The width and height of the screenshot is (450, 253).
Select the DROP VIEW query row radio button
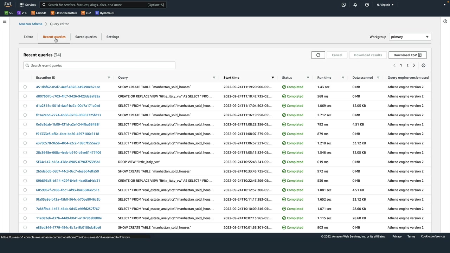tap(25, 162)
